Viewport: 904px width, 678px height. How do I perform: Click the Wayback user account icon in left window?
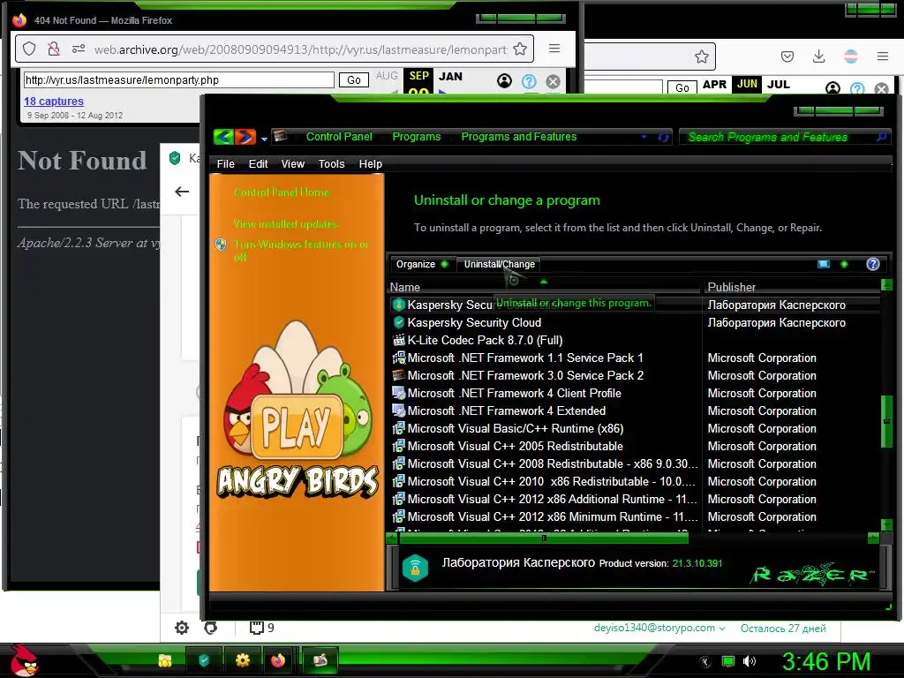(x=504, y=81)
